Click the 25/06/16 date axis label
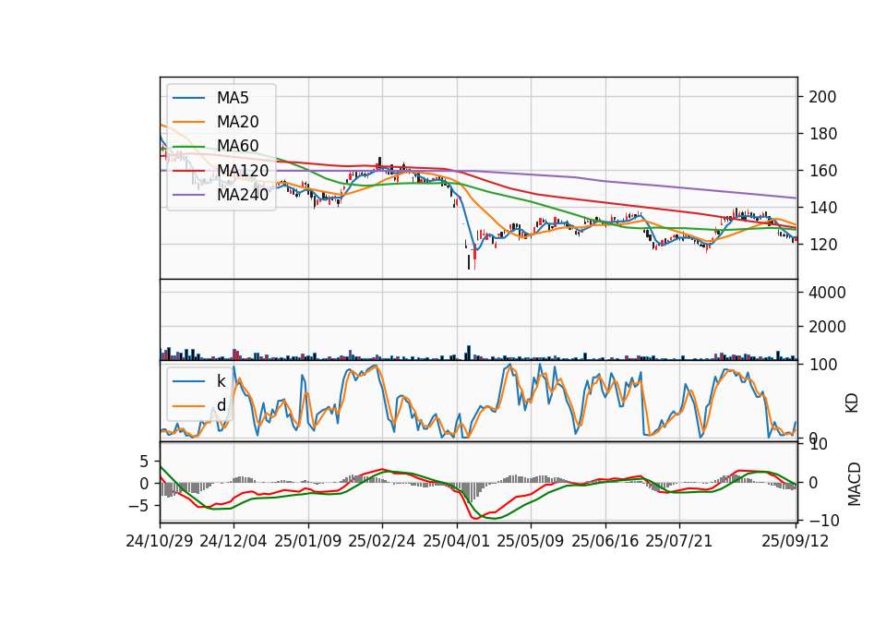Viewport: 886px width, 637px height. coord(605,541)
